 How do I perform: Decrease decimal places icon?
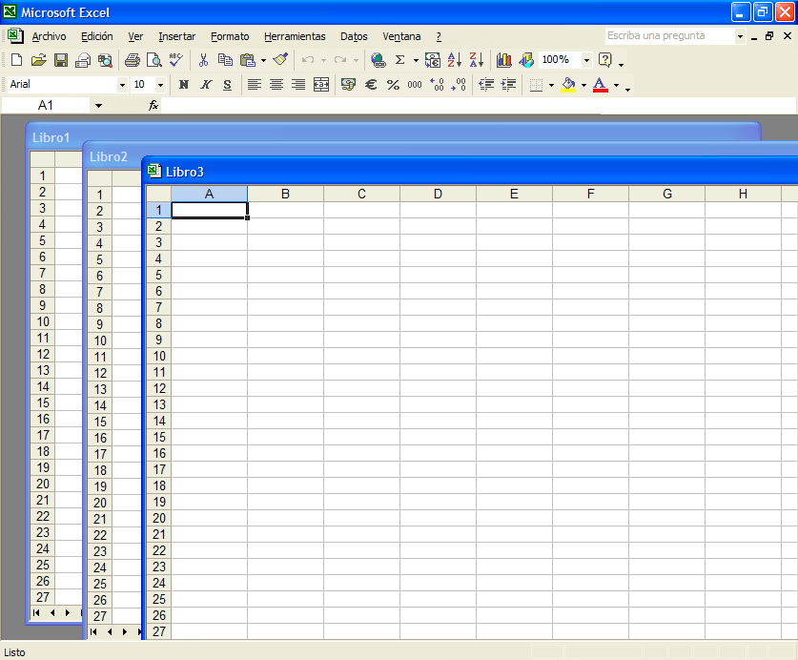click(459, 85)
